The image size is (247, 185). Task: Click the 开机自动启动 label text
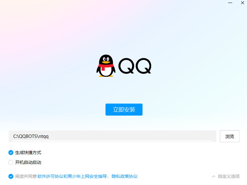click(28, 162)
